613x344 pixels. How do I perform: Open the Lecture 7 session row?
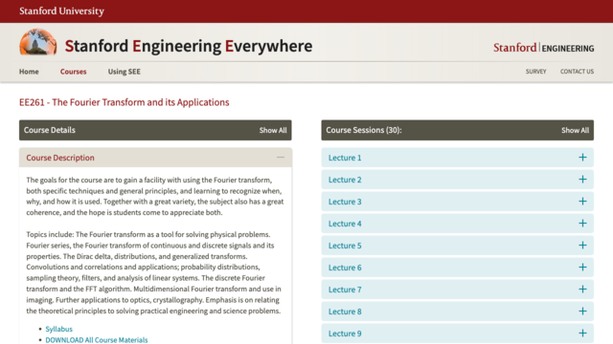point(458,290)
